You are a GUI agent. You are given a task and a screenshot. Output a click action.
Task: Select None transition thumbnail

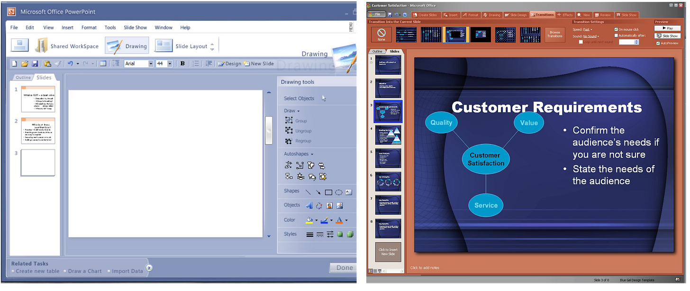tap(381, 35)
